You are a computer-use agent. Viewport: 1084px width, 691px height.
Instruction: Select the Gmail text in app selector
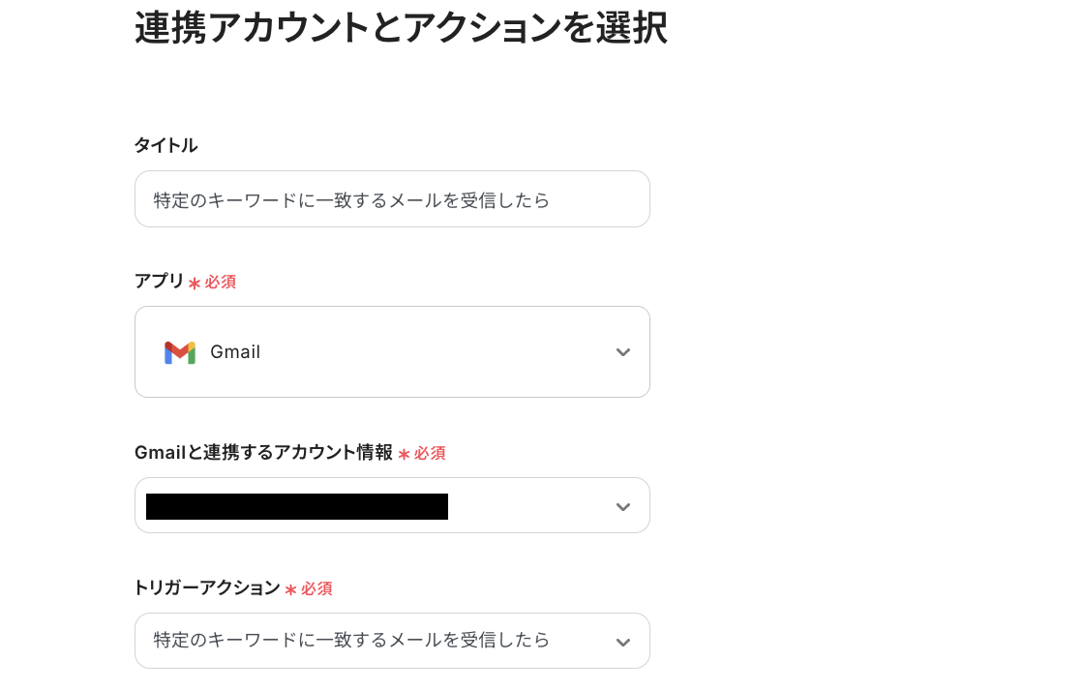[x=235, y=352]
